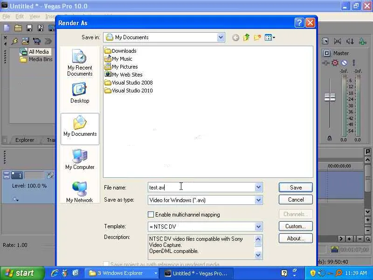Open the My Pictures folder
The image size is (373, 280).
coord(121,67)
